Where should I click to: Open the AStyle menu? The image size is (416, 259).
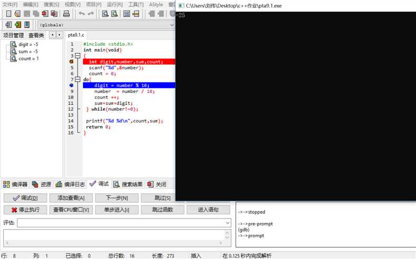tap(156, 5)
